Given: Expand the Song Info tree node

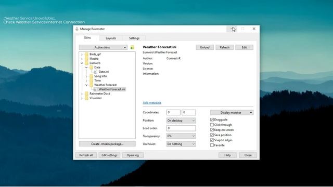Looking at the screenshot, I should (86, 76).
